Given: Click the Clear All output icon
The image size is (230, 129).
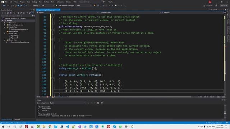Looking at the screenshot, I should pos(98,103).
